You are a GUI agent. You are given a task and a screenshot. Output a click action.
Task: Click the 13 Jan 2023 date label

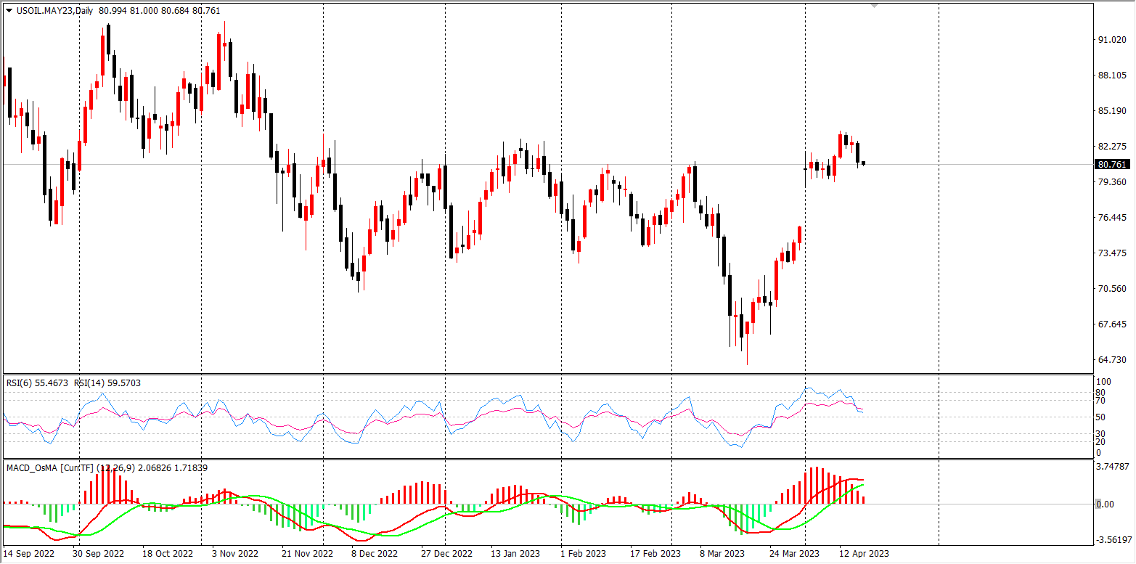515,554
